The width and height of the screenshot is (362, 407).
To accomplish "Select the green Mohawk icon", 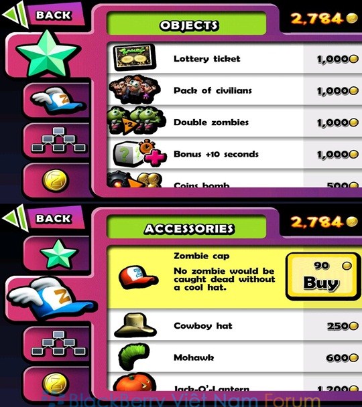I will 133,357.
